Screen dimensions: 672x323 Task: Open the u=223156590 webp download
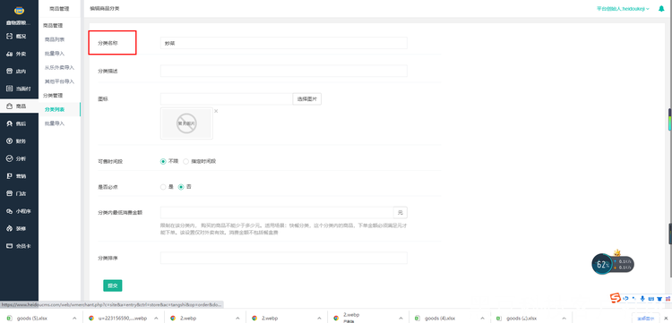(119, 319)
